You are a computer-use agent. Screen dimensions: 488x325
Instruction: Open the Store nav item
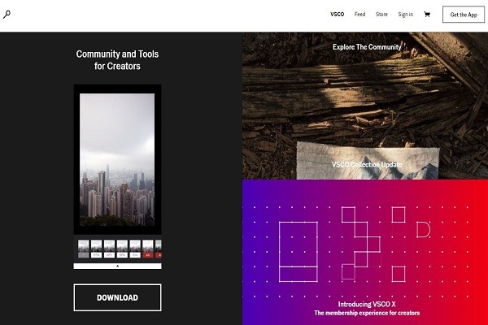click(x=381, y=15)
